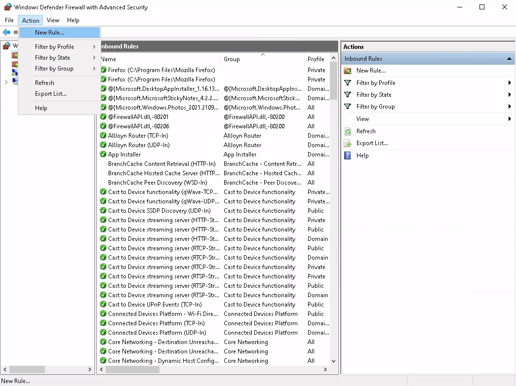Click green check icon of AllJoyn Router (UDP-In)

click(x=103, y=145)
